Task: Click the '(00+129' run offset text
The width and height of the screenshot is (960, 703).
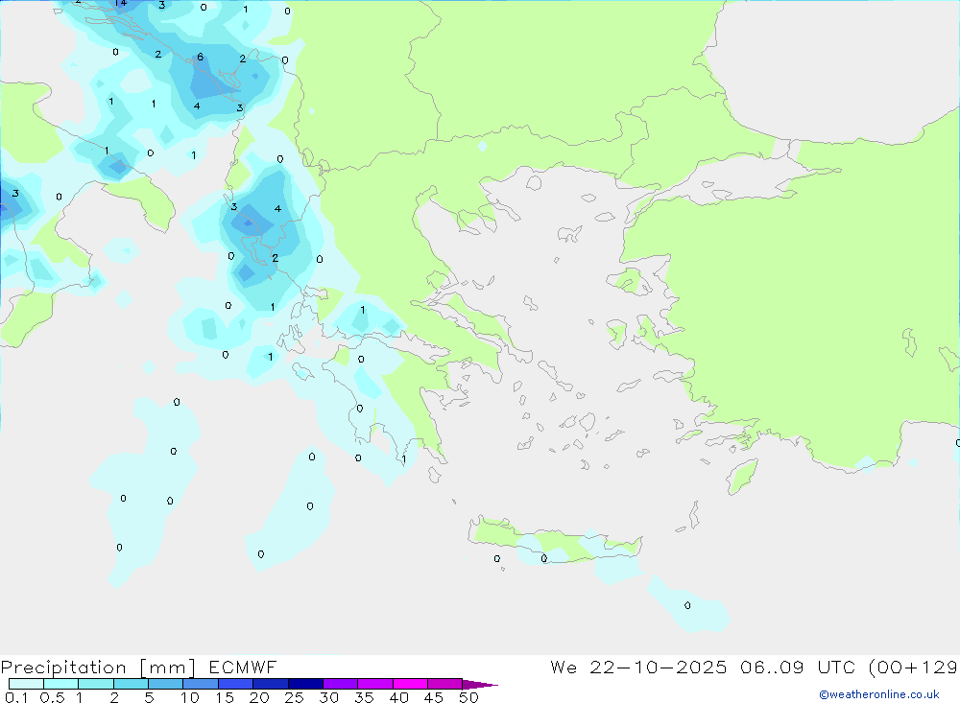Action: coord(914,668)
